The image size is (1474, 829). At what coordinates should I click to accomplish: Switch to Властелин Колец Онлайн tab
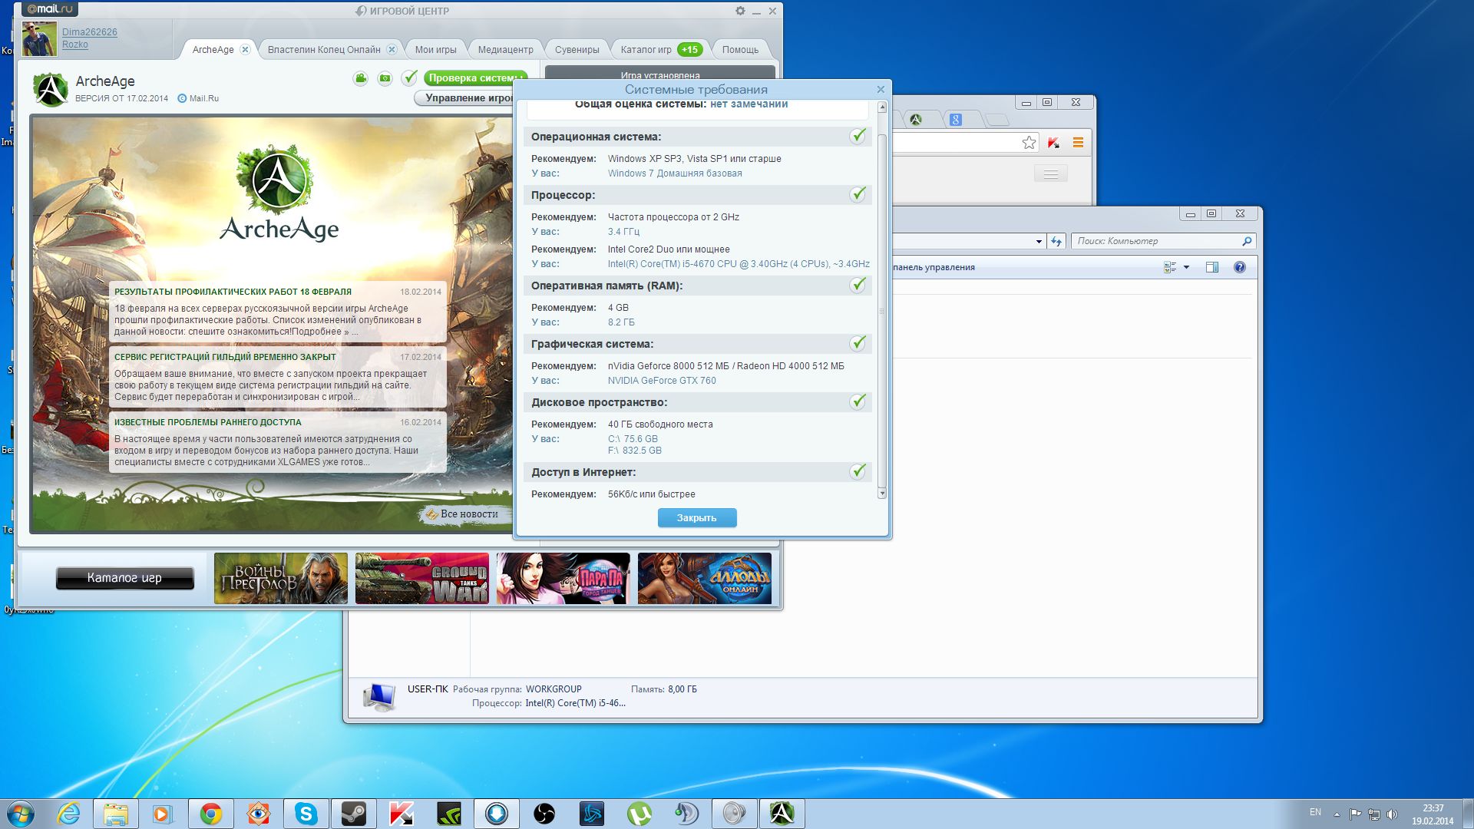click(324, 50)
